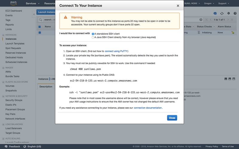Open EC2 Dashboard in sidebar

click(13, 11)
